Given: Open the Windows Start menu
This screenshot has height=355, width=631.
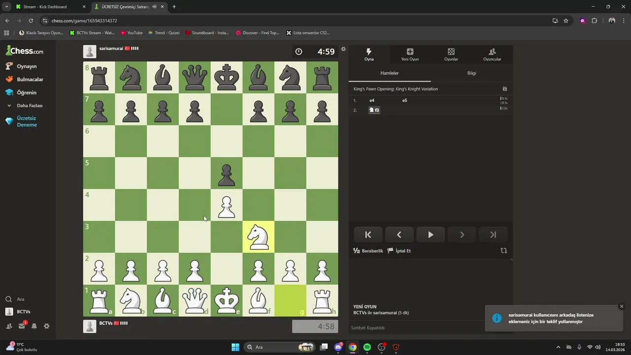Looking at the screenshot, I should click(x=235, y=347).
